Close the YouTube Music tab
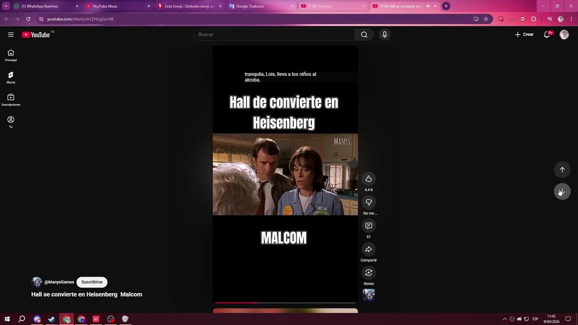Viewport: 578px width, 325px height. 149,6
